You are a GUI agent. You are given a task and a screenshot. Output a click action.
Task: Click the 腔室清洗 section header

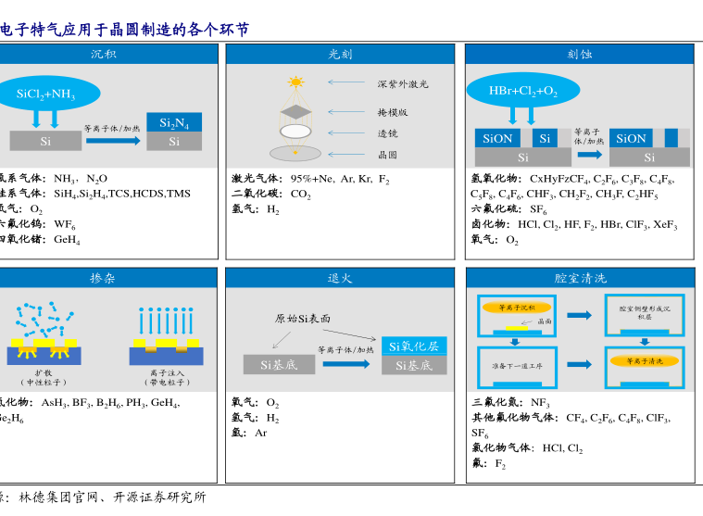tap(580, 278)
